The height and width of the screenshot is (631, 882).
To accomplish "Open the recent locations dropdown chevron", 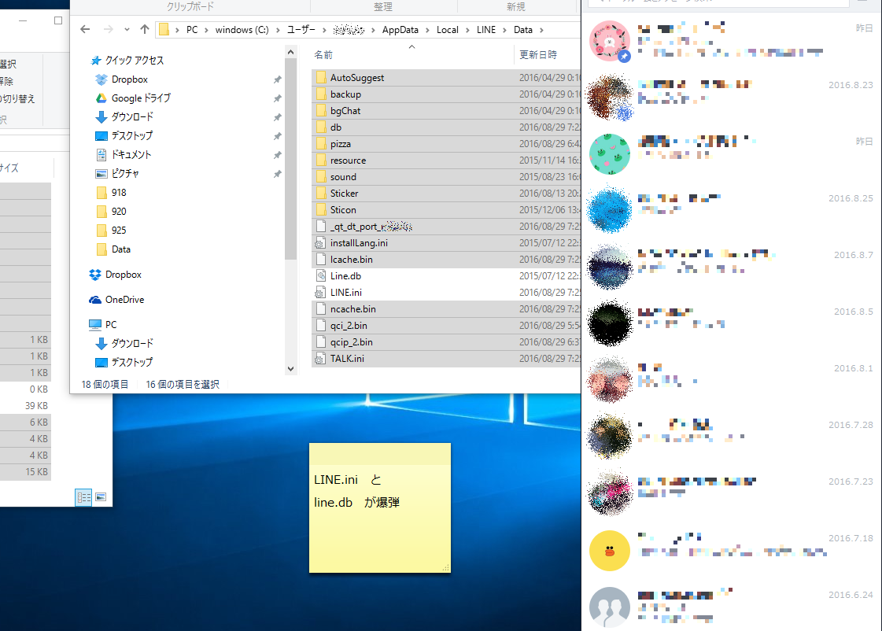I will point(127,30).
